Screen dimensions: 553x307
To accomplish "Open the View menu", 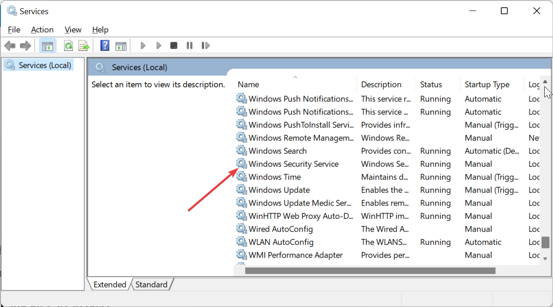I will (x=73, y=30).
